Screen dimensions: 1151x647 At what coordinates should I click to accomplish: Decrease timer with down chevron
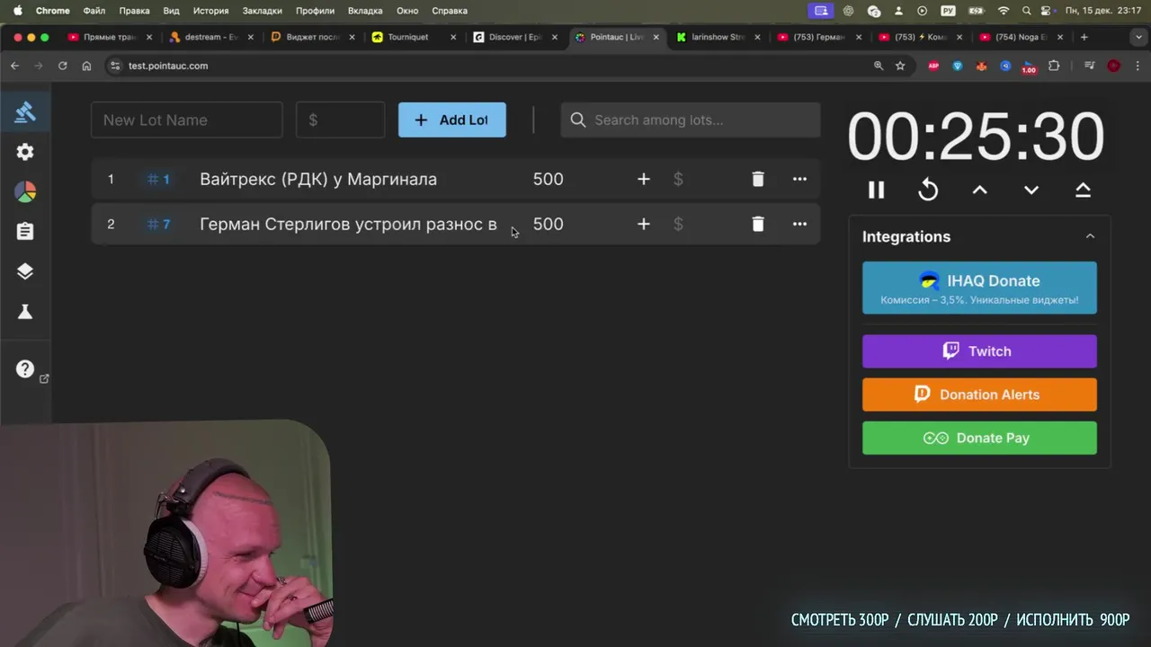(x=1031, y=190)
